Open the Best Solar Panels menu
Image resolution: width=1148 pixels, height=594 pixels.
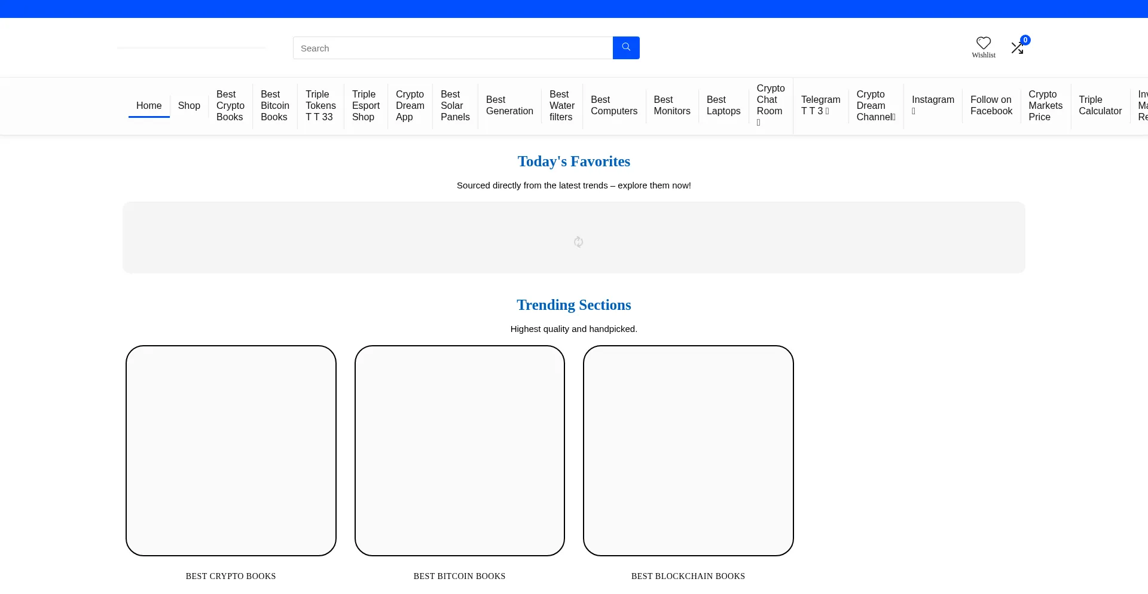click(x=455, y=106)
